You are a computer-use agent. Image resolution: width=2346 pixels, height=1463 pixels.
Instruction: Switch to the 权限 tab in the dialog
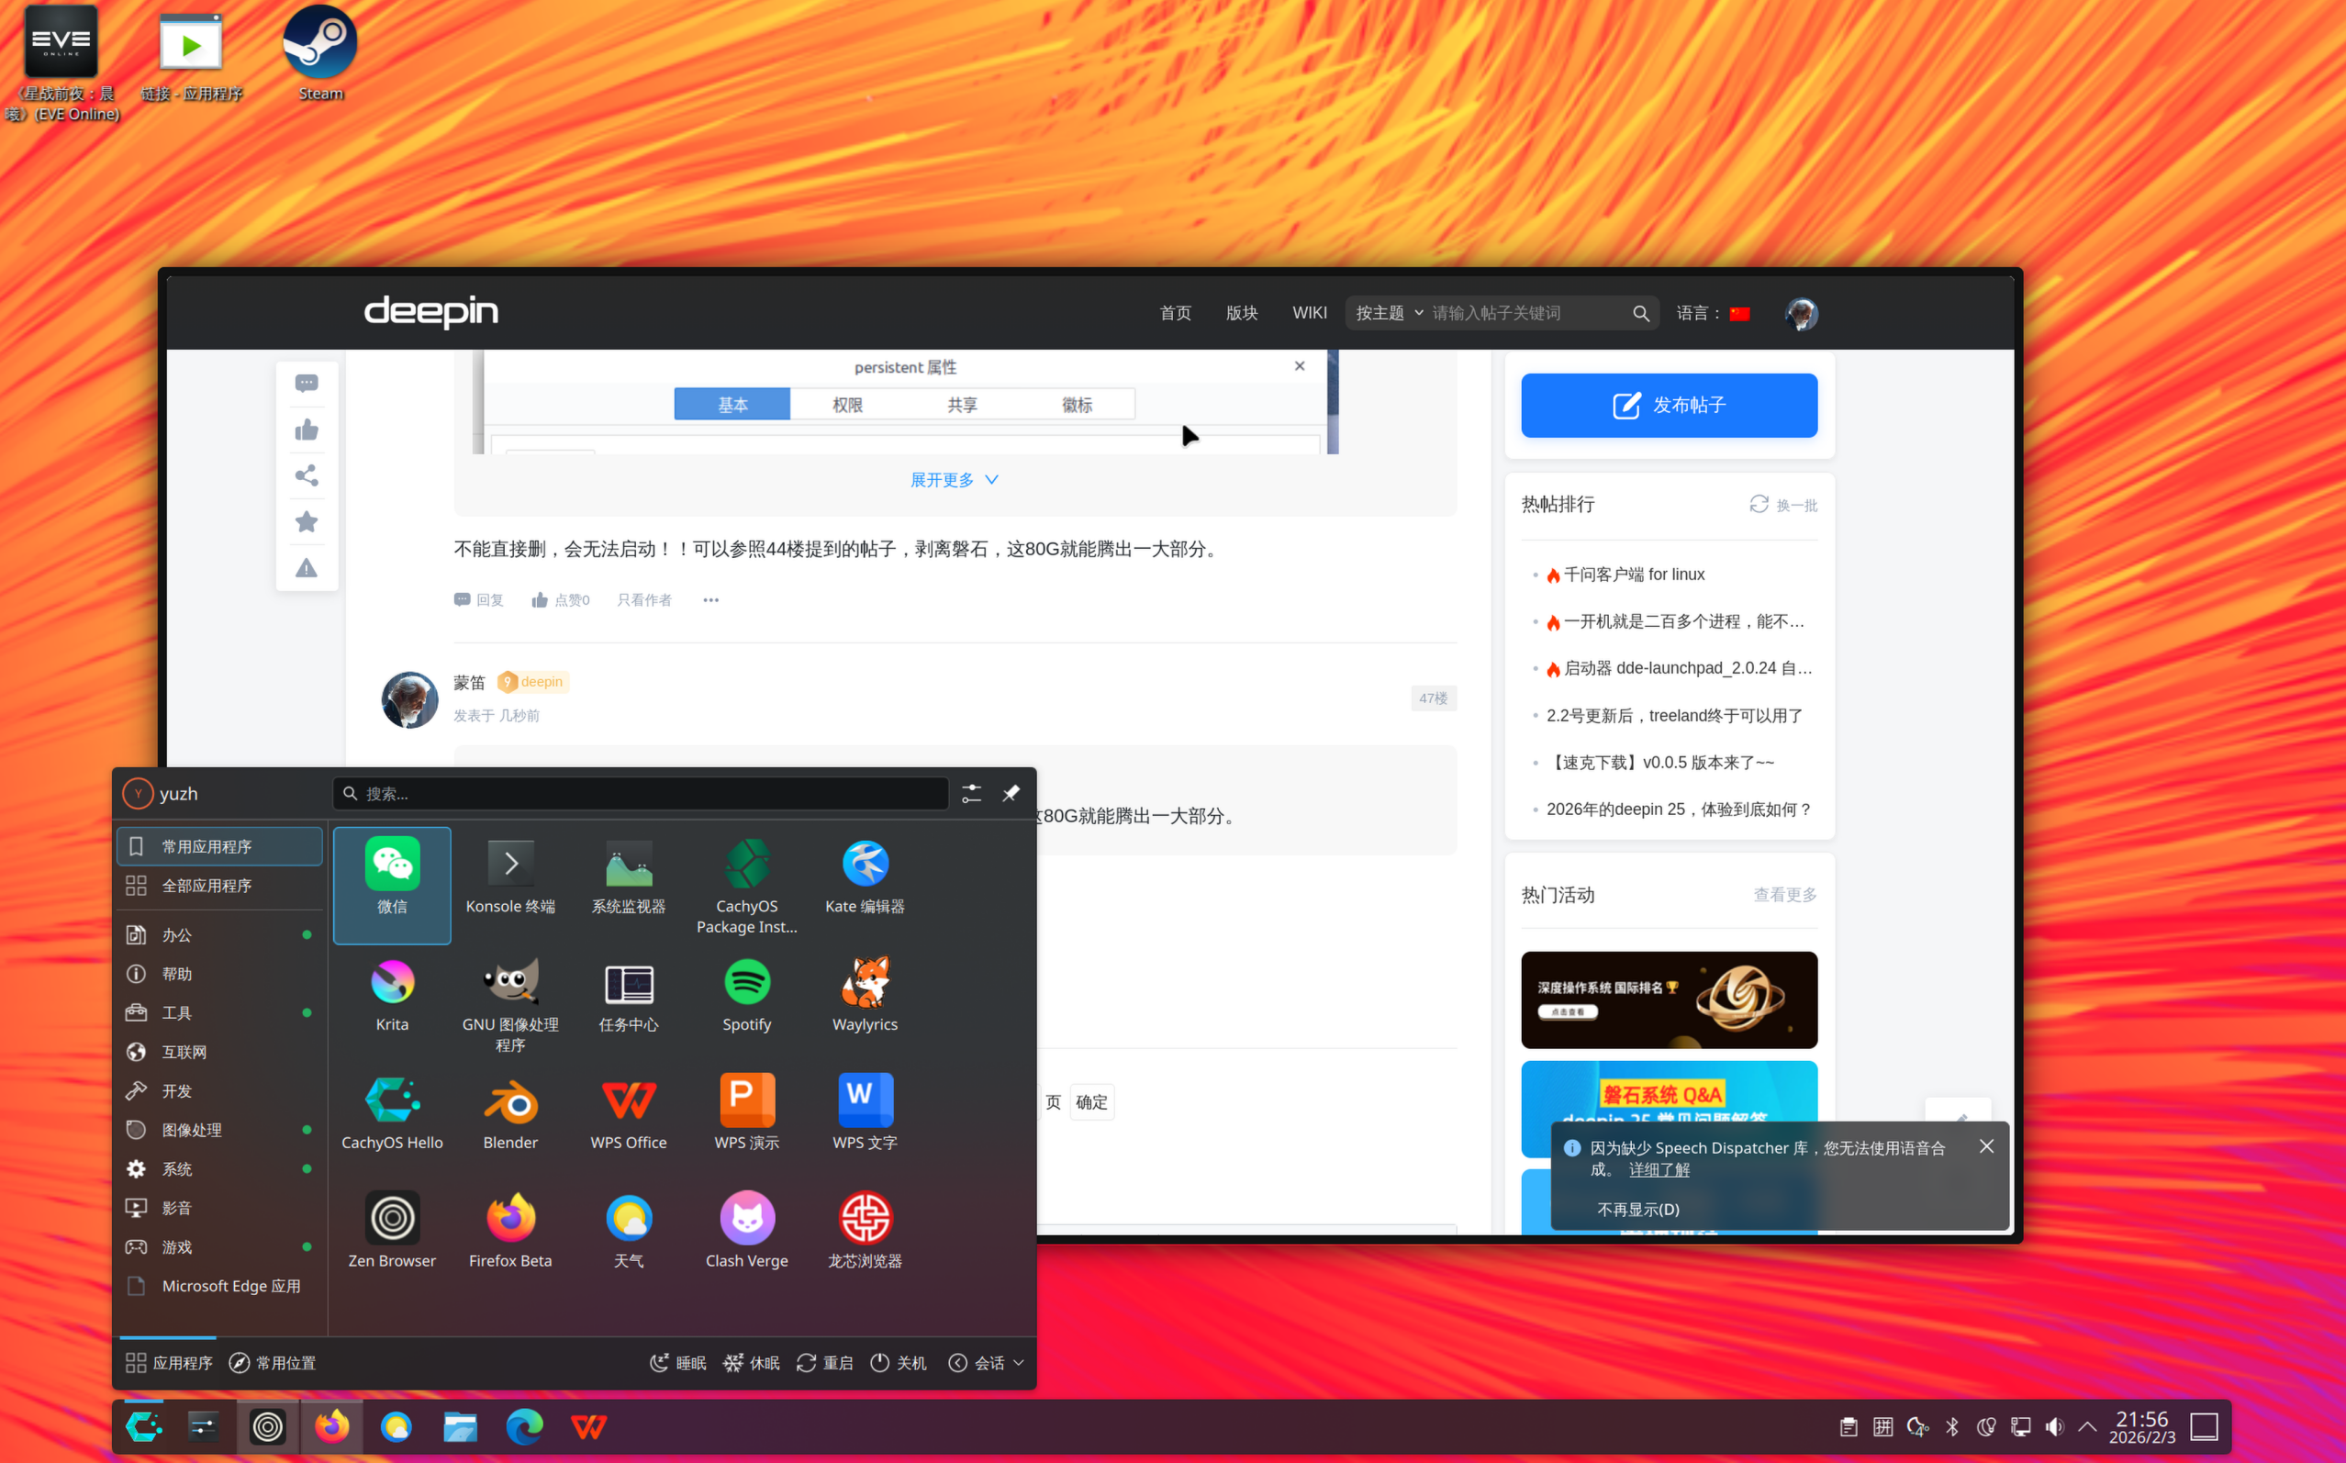point(845,404)
